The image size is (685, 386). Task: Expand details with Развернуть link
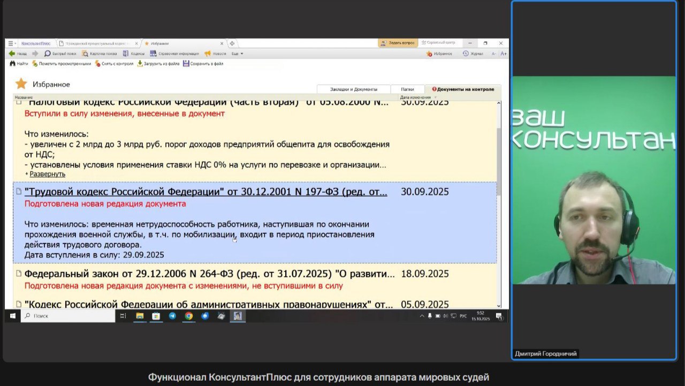47,174
